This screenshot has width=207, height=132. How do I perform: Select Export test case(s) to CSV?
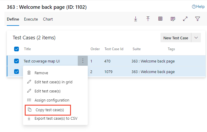click(55, 119)
